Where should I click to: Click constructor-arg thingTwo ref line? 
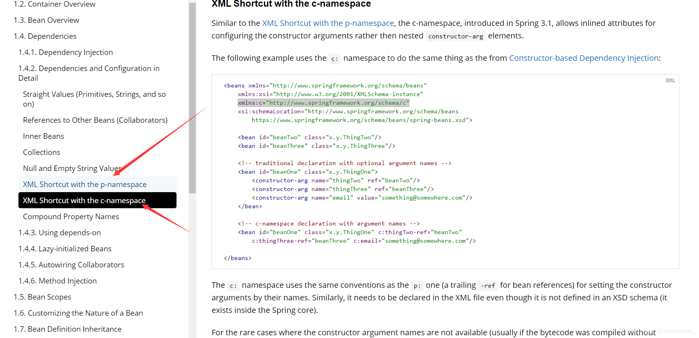point(336,180)
